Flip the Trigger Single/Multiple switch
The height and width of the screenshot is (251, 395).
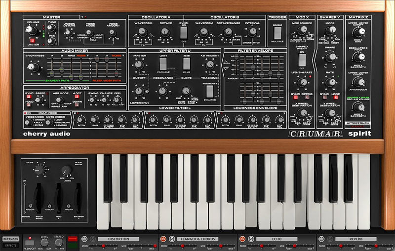click(277, 33)
